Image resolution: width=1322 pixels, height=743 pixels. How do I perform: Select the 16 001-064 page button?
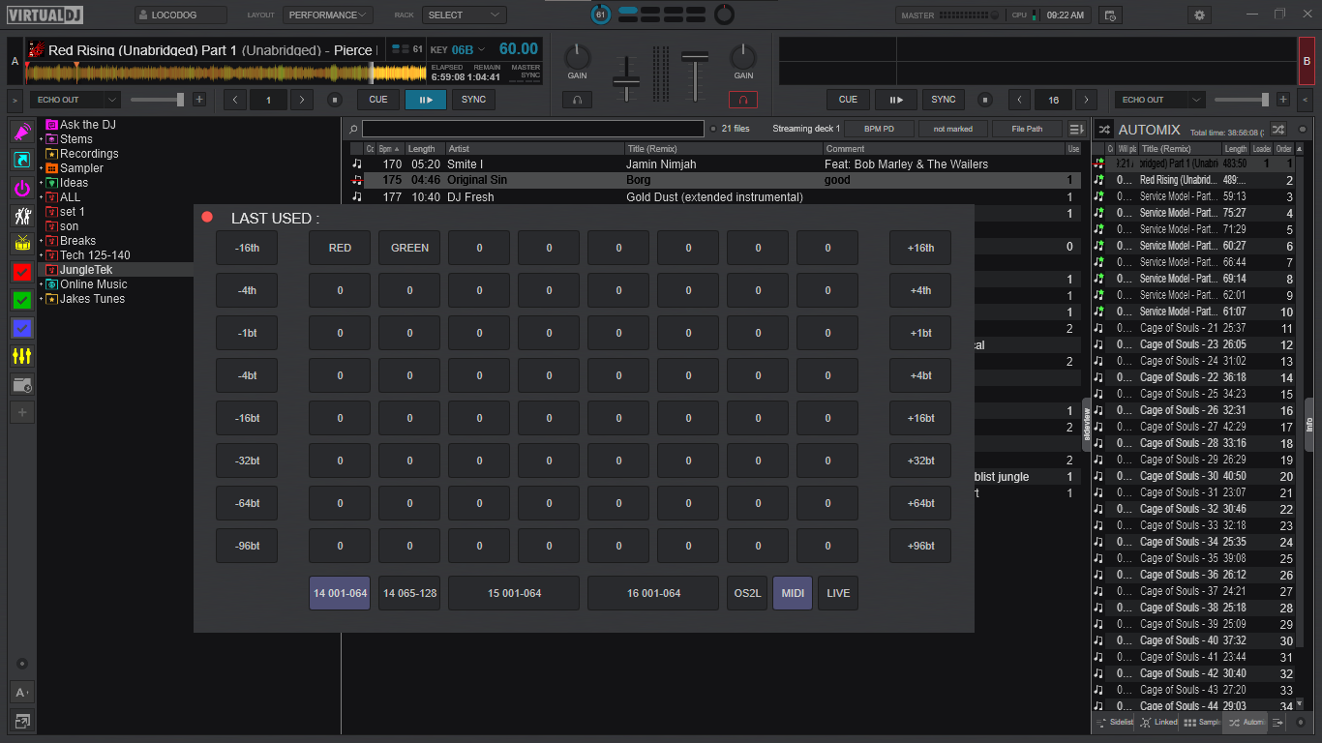pyautogui.click(x=653, y=593)
